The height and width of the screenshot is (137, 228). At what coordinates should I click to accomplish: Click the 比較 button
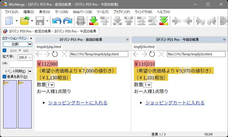[15, 44]
